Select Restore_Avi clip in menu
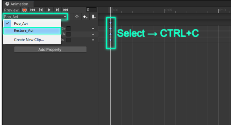 pos(32,30)
